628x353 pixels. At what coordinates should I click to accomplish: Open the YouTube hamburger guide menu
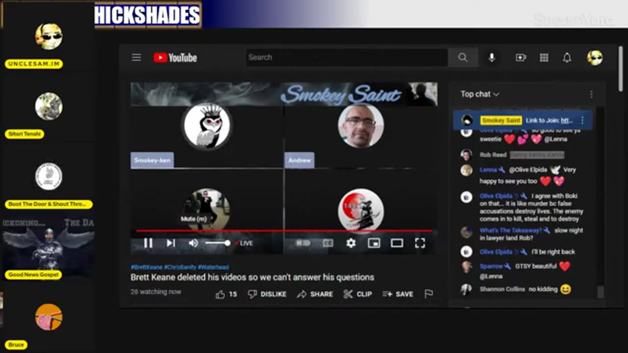point(136,57)
